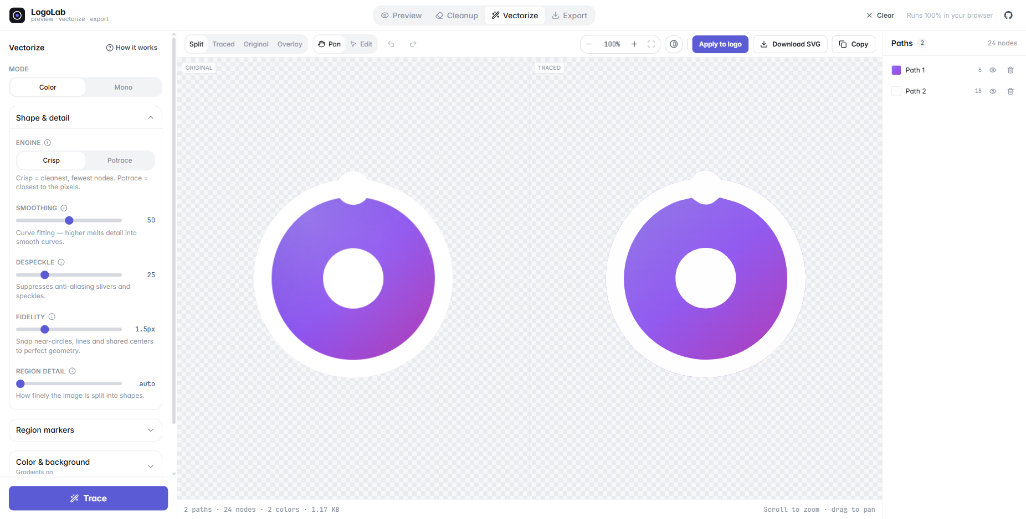Zoom in with the plus icon
Image resolution: width=1026 pixels, height=519 pixels.
point(634,44)
